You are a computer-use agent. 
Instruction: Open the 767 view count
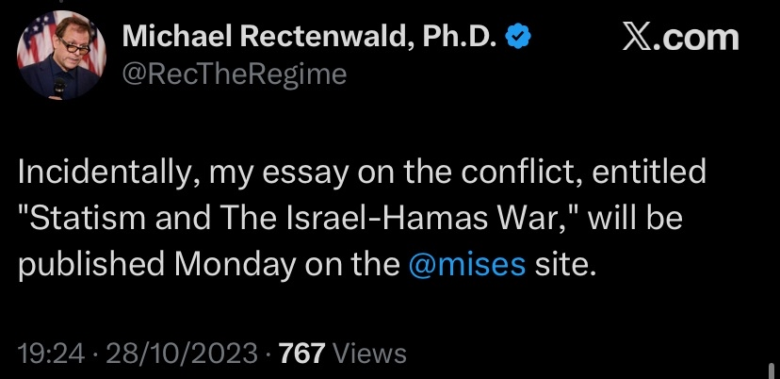point(302,354)
